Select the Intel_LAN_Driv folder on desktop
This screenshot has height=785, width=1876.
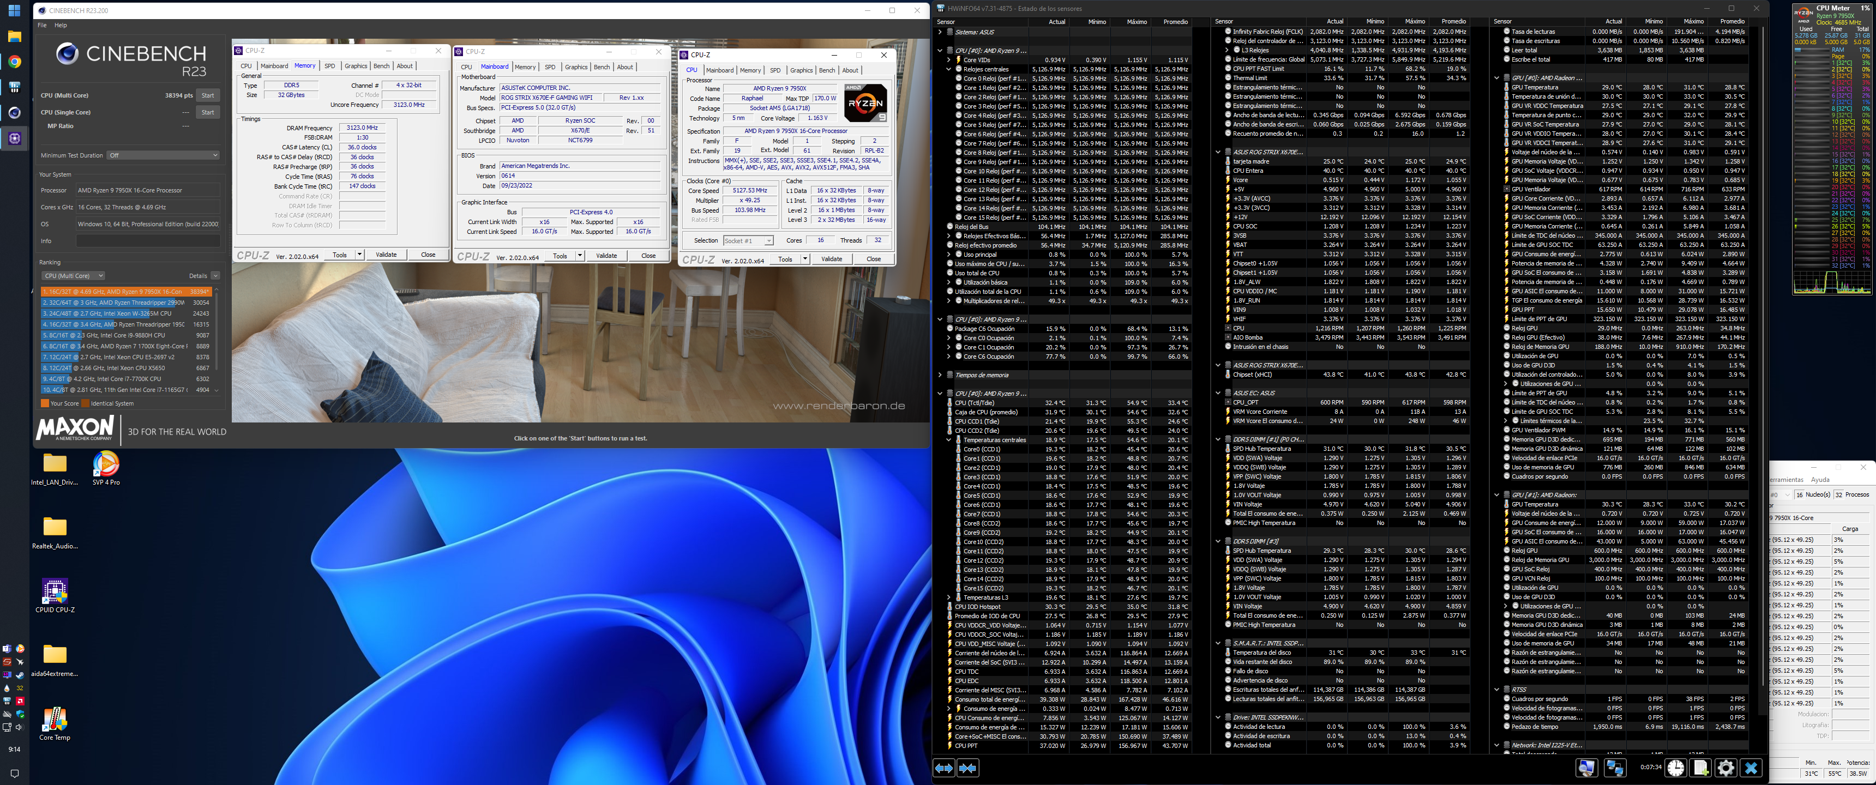click(x=55, y=468)
